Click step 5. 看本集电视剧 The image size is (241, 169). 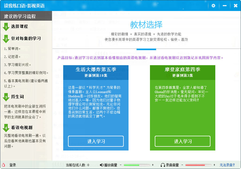click(26, 83)
